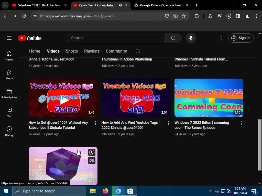Image resolution: width=262 pixels, height=196 pixels.
Task: Bookmark this page with the star
Action: [x=184, y=16]
